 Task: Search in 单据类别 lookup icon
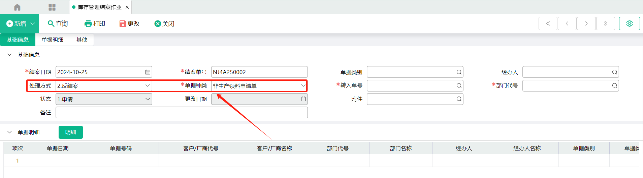coord(459,72)
